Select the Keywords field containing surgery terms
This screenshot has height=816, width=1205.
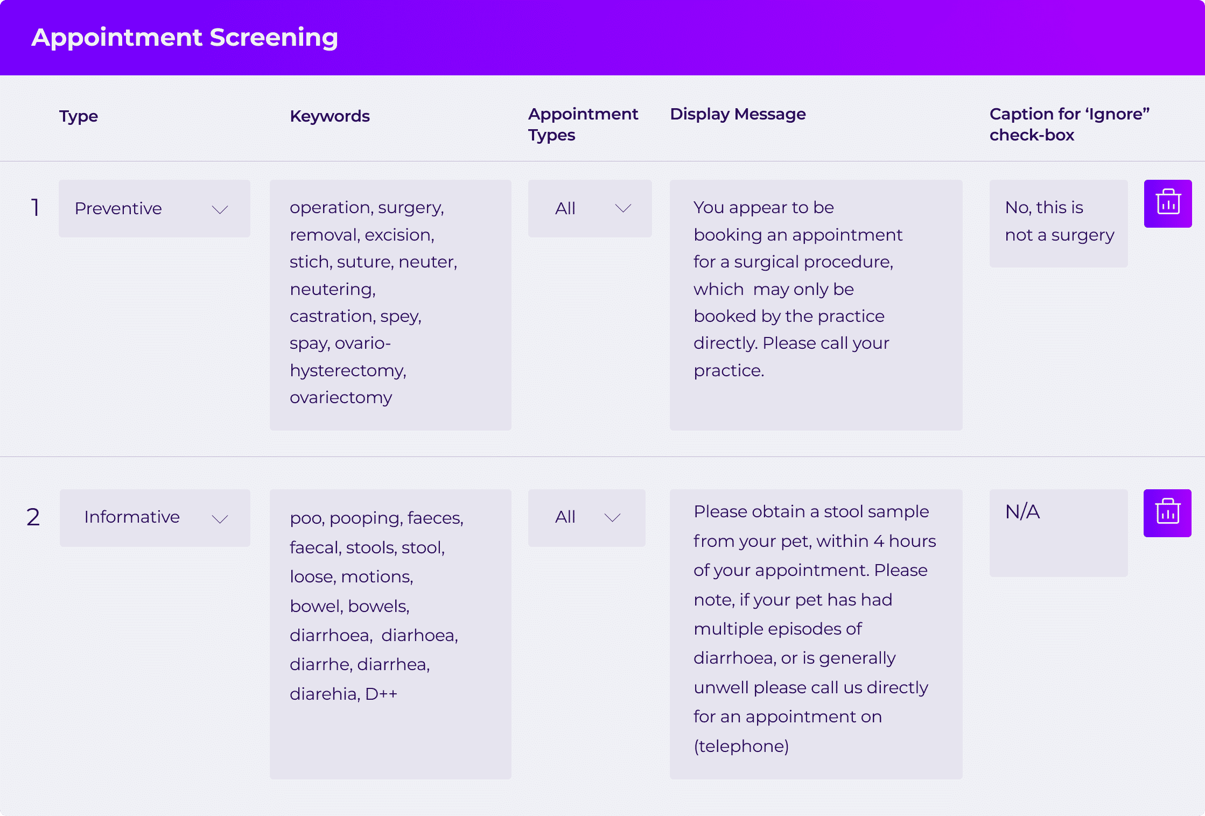[390, 304]
